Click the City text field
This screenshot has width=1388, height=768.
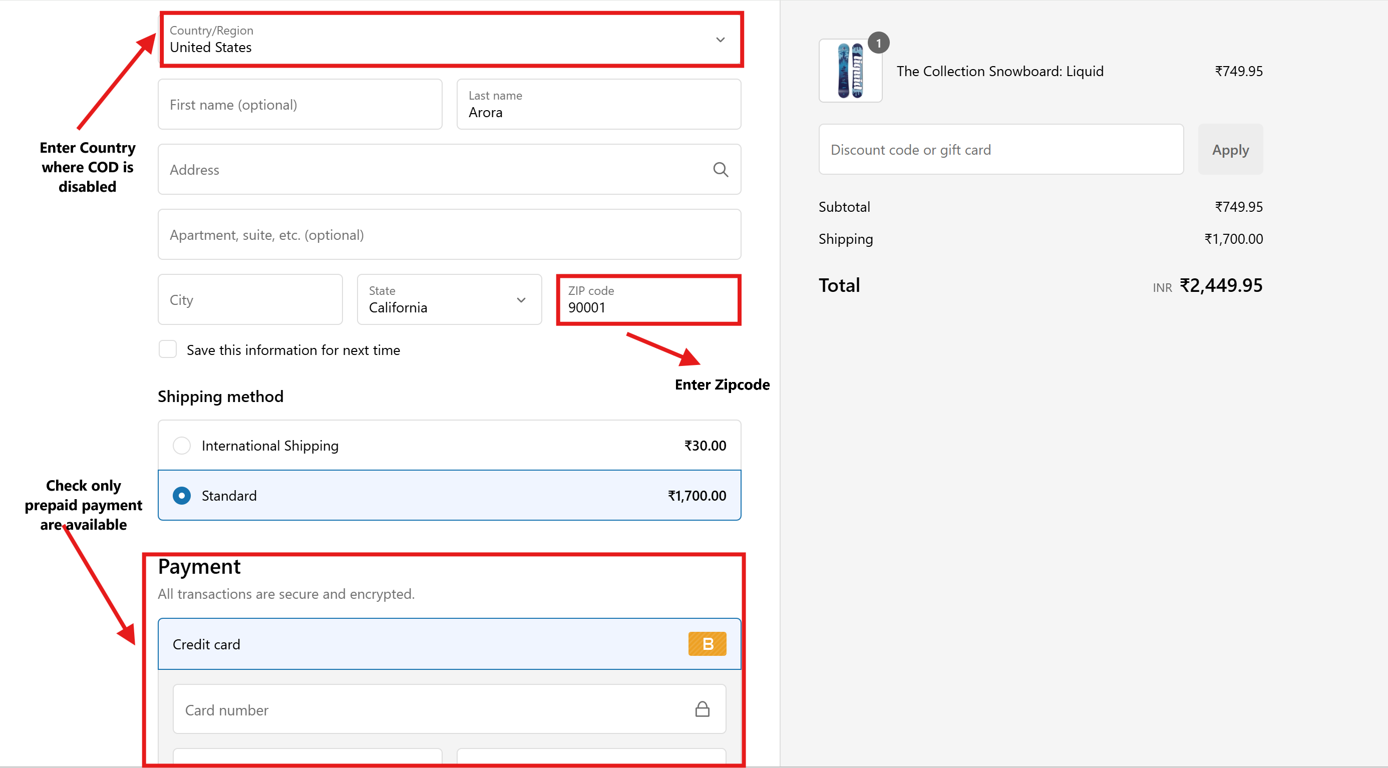coord(250,300)
